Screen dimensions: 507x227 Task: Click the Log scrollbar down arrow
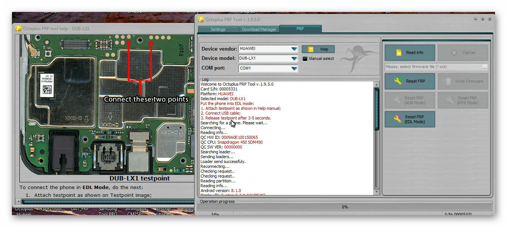click(376, 192)
